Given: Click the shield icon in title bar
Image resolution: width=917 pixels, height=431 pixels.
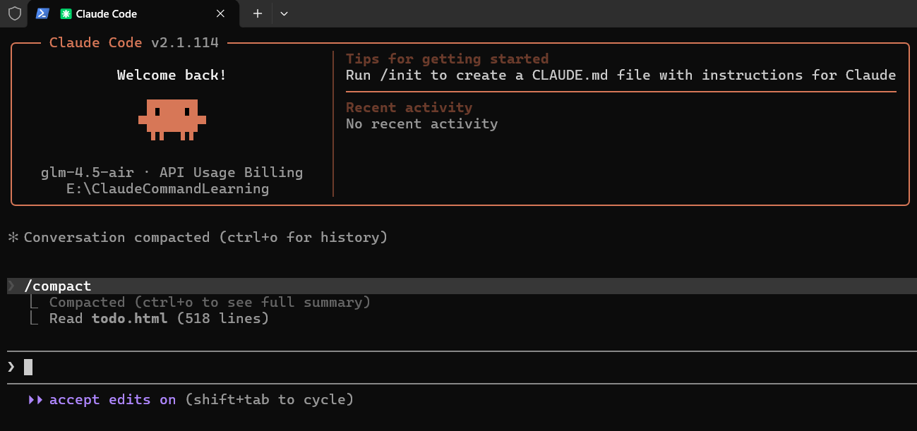Looking at the screenshot, I should [x=14, y=13].
